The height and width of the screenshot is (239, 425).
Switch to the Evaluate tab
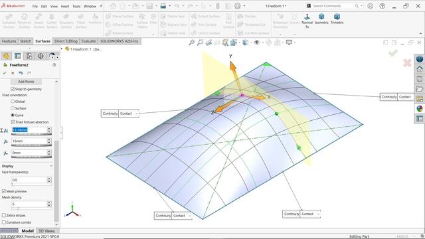[88, 41]
